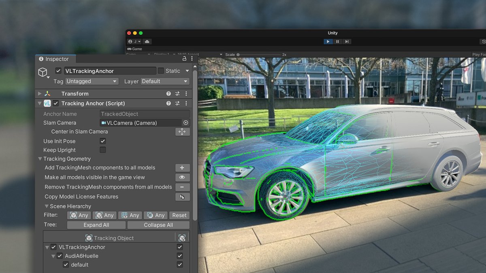Toggle the VLTrackingAnchor row right-column checkbox
This screenshot has width=486, height=273.
[180, 247]
